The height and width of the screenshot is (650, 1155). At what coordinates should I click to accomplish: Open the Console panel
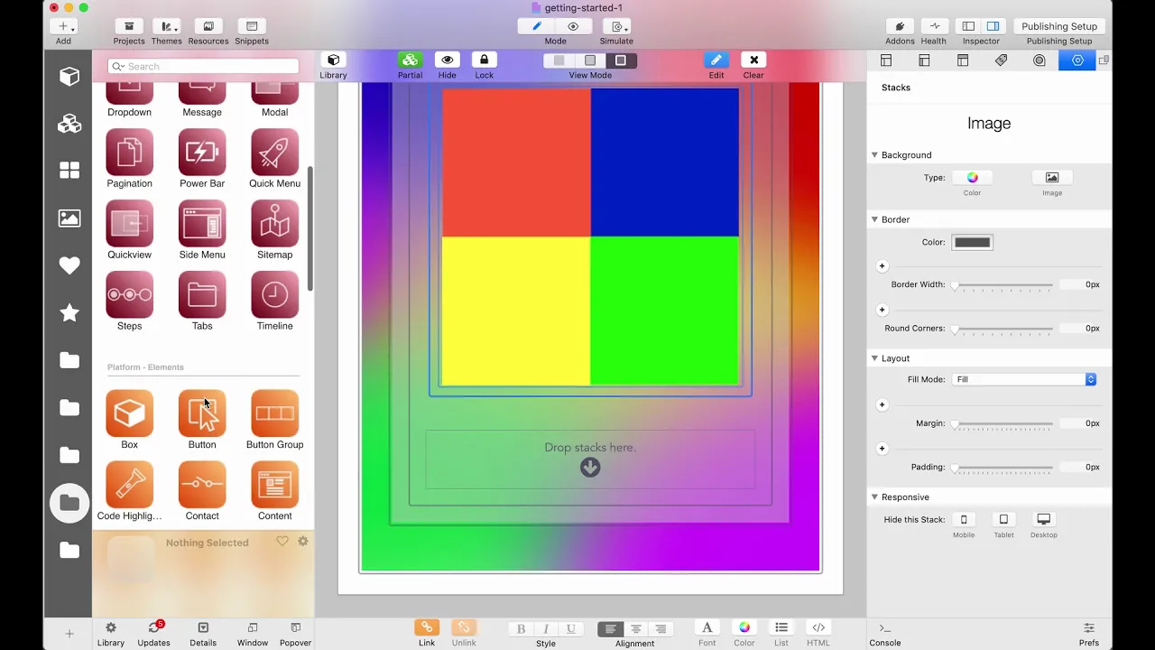[x=885, y=635]
